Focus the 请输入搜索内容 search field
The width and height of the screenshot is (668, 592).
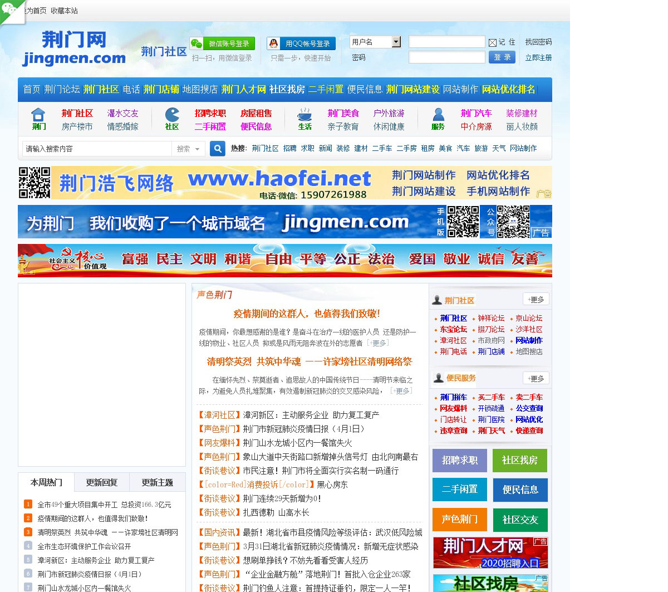point(96,149)
